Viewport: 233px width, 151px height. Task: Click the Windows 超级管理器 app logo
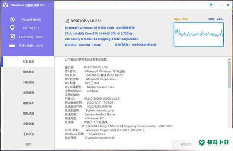pos(5,5)
